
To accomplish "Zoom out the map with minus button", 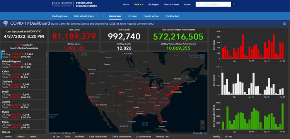I will [x=203, y=127].
